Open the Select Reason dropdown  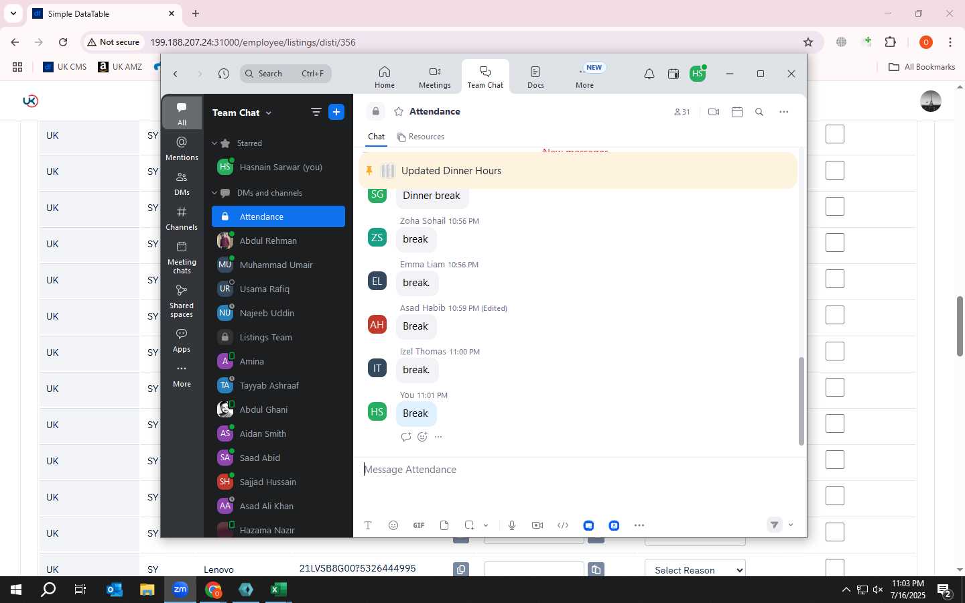[695, 569]
